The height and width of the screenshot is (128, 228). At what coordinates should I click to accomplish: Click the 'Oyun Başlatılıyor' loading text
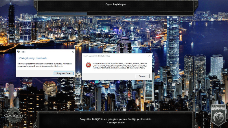[x=116, y=4]
